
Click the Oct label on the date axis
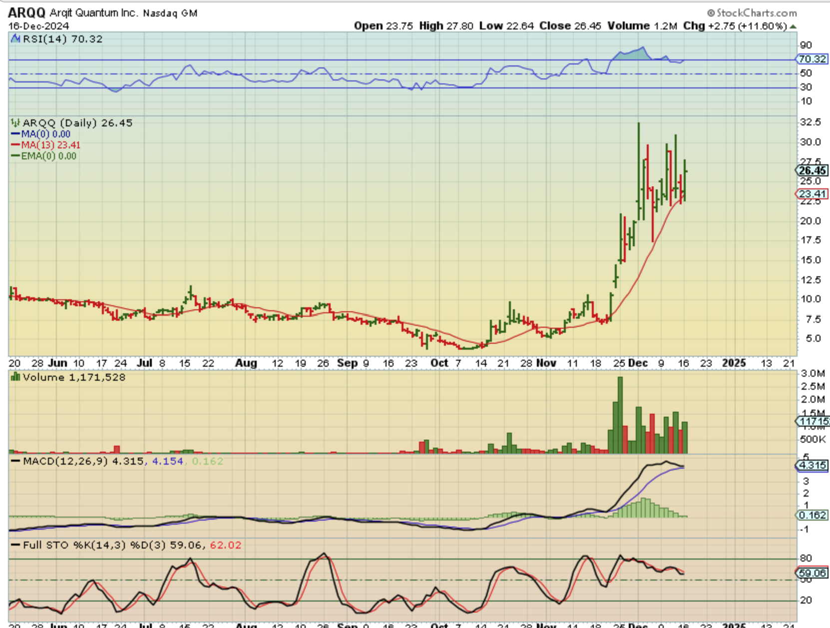point(439,363)
